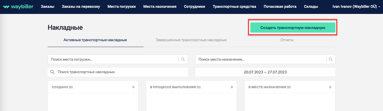This screenshot has width=383, height=111.
Task: Switch to Отчеты tab
Action: (x=287, y=40)
